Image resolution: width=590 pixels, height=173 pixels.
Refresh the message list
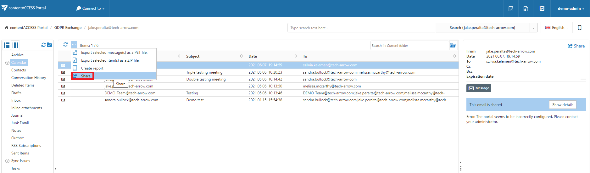(65, 45)
